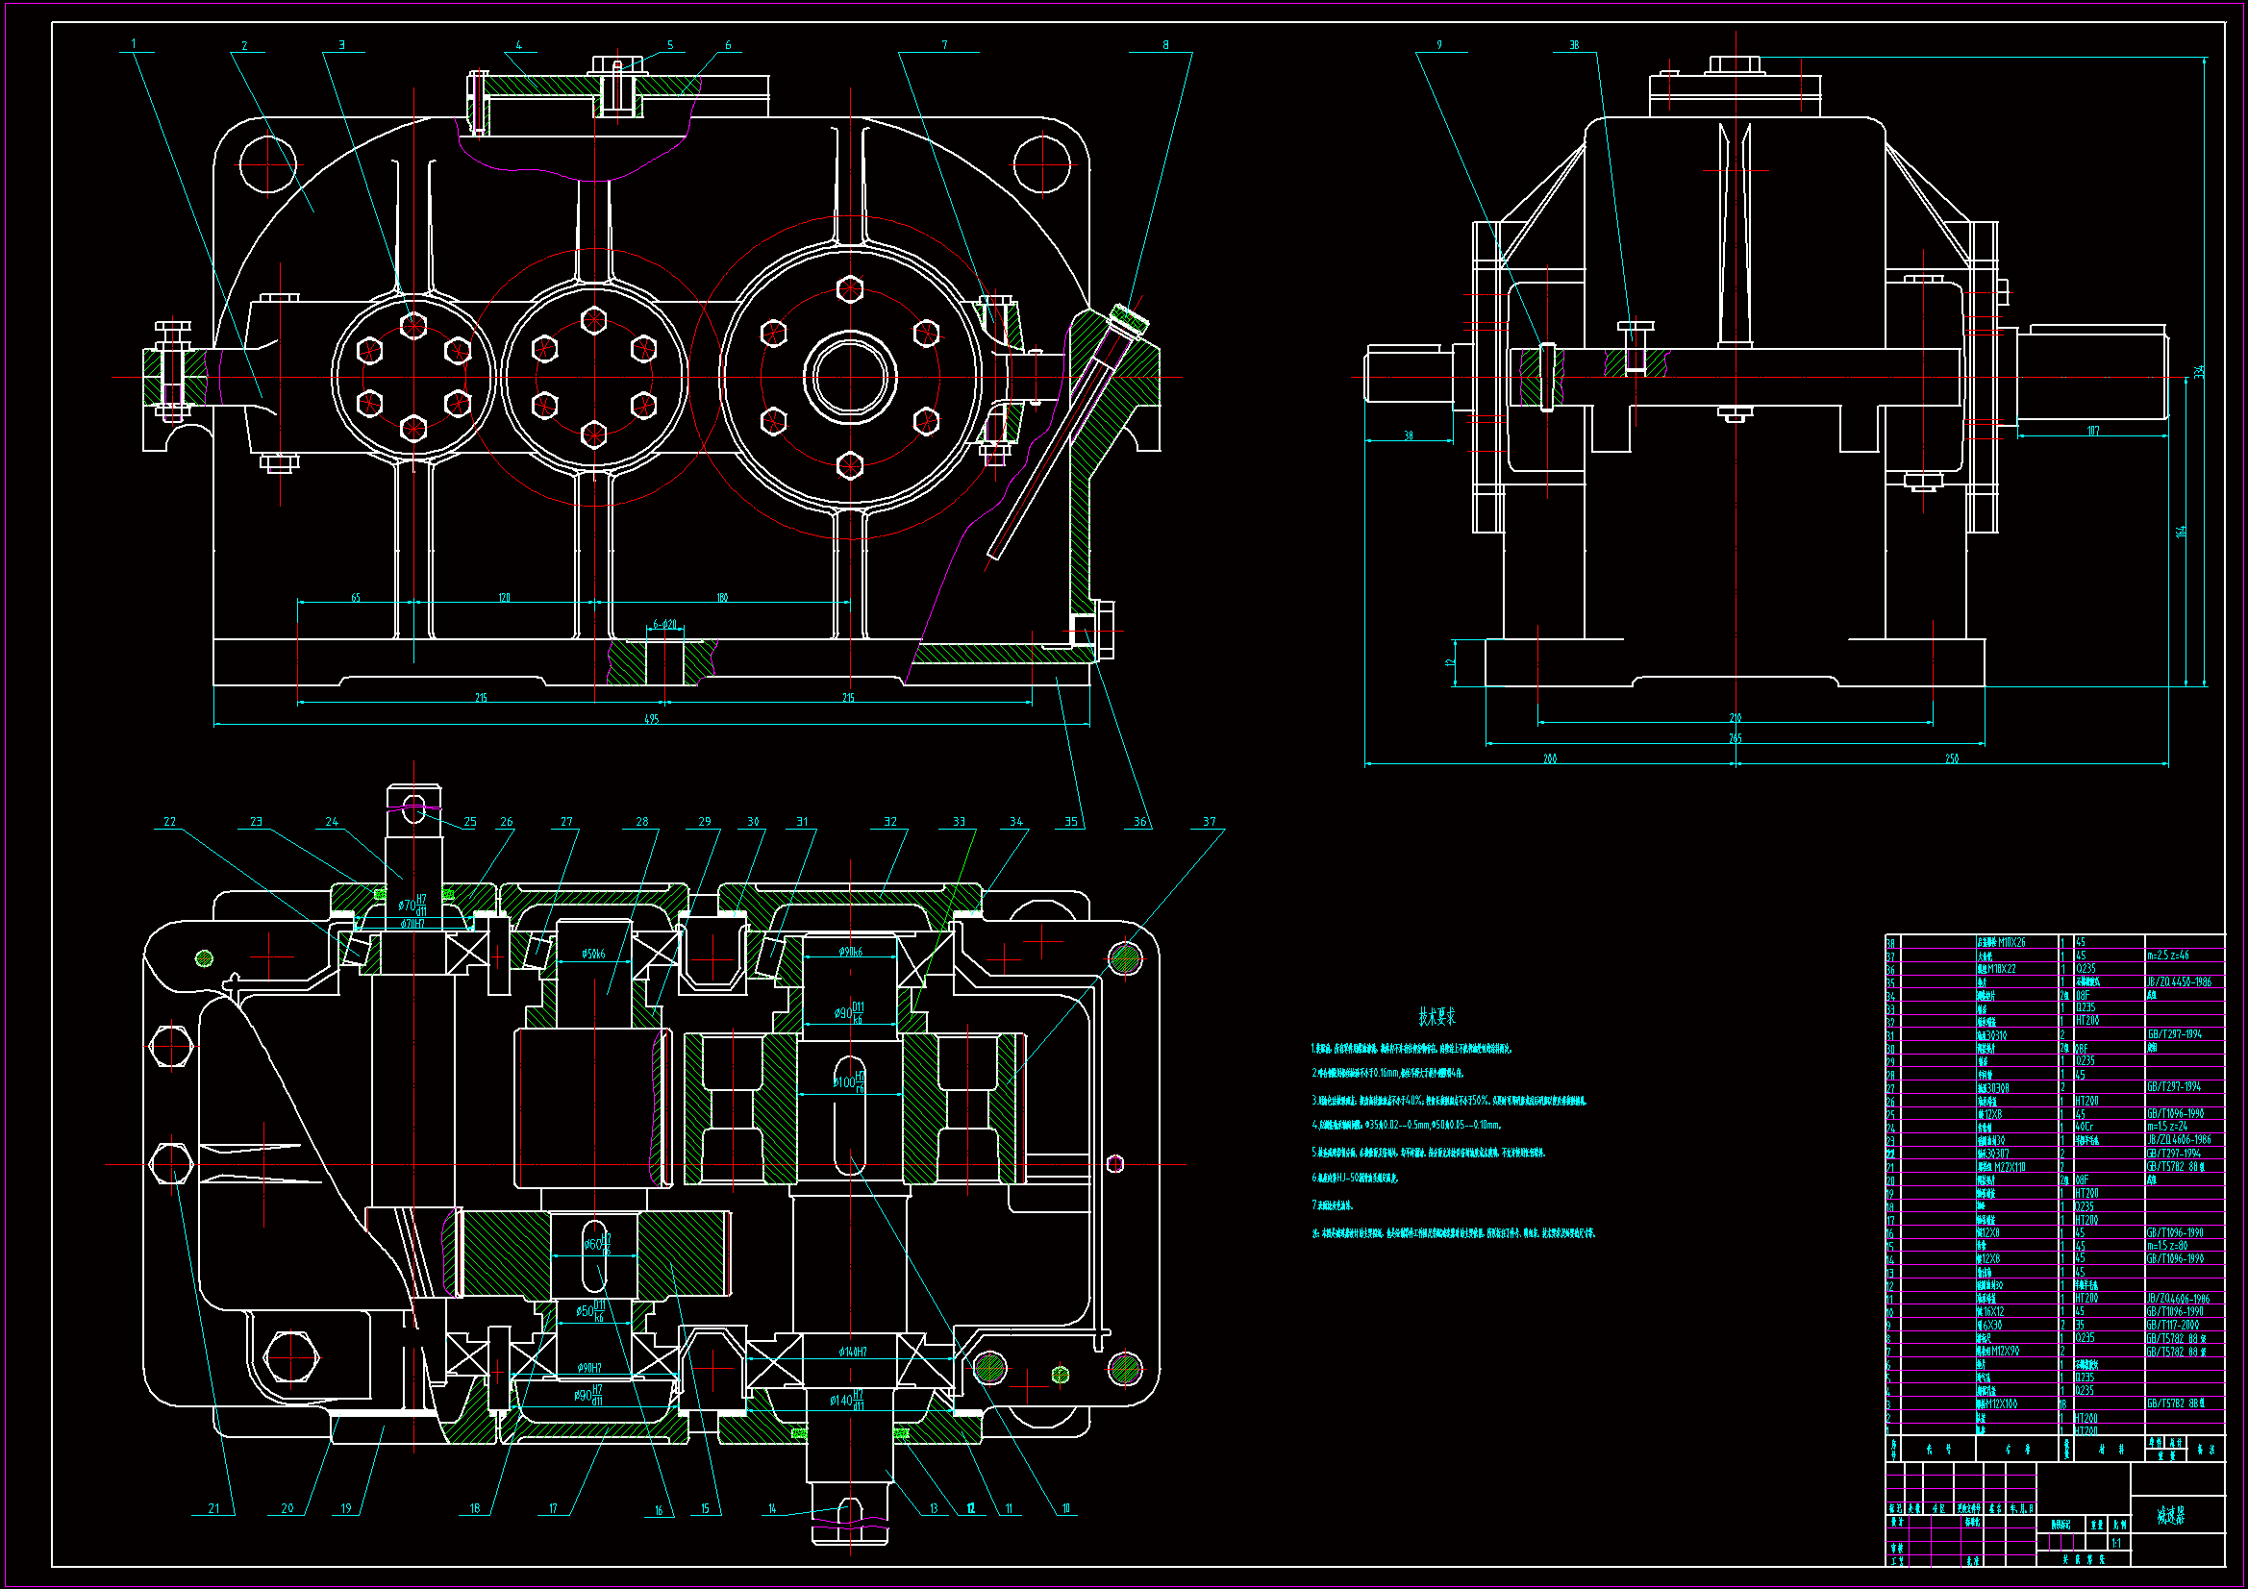Select callout number 9 above the side view

pyautogui.click(x=1438, y=45)
